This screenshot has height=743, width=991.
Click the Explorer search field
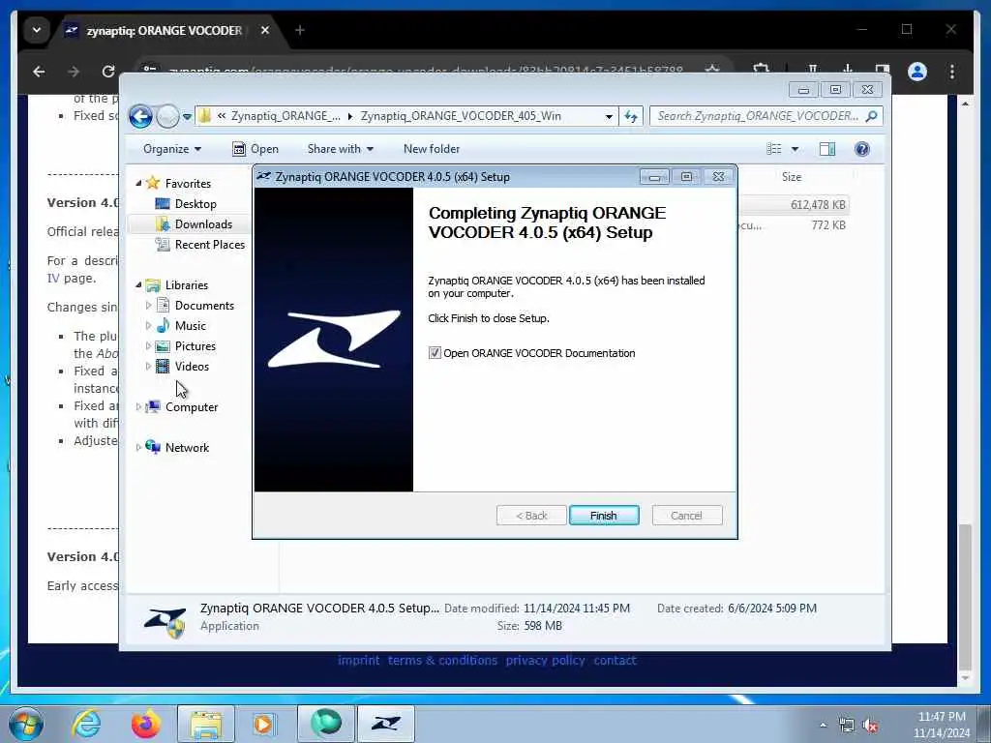coord(759,116)
